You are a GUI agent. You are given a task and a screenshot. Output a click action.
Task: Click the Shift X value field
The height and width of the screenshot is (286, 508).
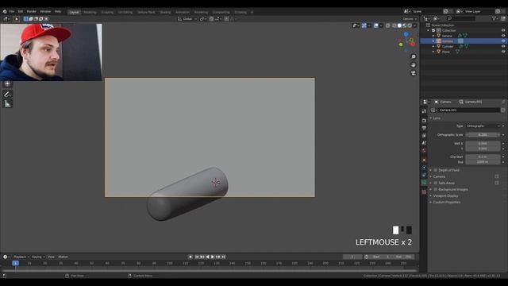(483, 143)
